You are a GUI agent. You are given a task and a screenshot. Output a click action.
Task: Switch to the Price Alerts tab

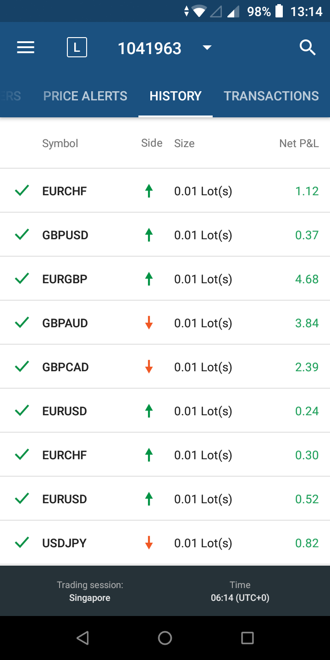[85, 96]
